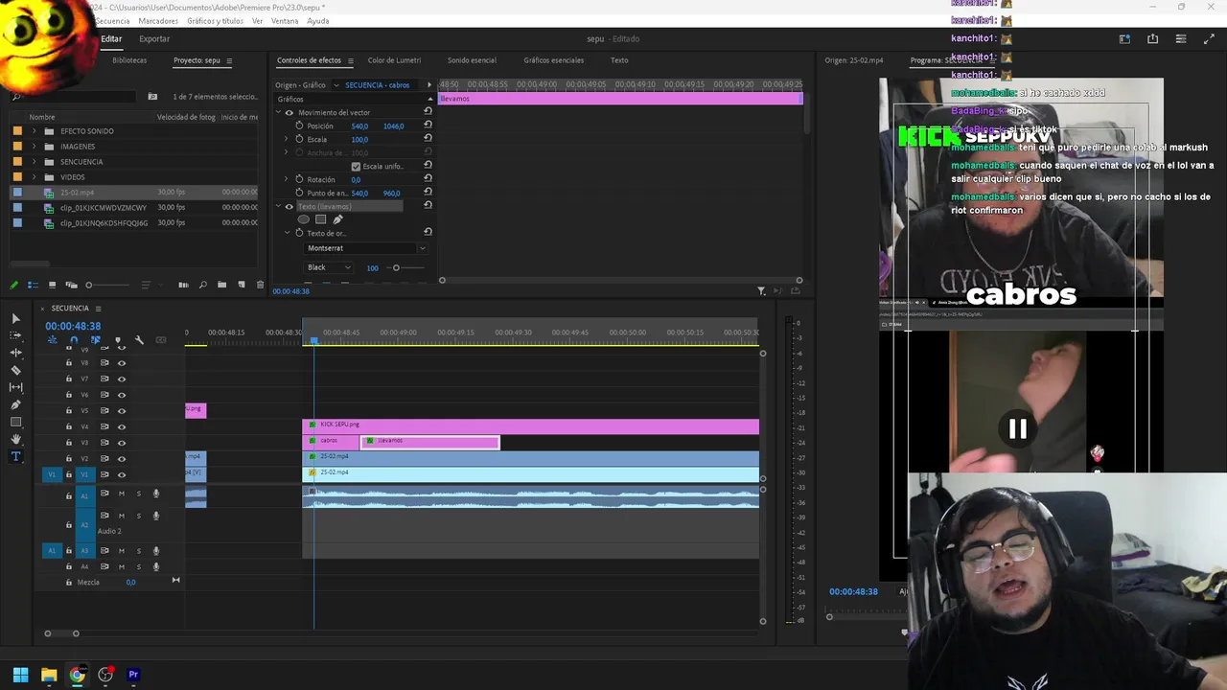Expand the IMAGENES bin
The width and height of the screenshot is (1227, 690).
pyautogui.click(x=35, y=147)
